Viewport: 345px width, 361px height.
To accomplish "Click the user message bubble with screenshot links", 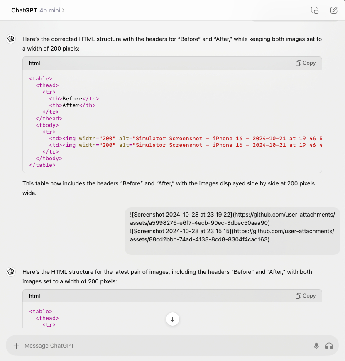I will (232, 231).
